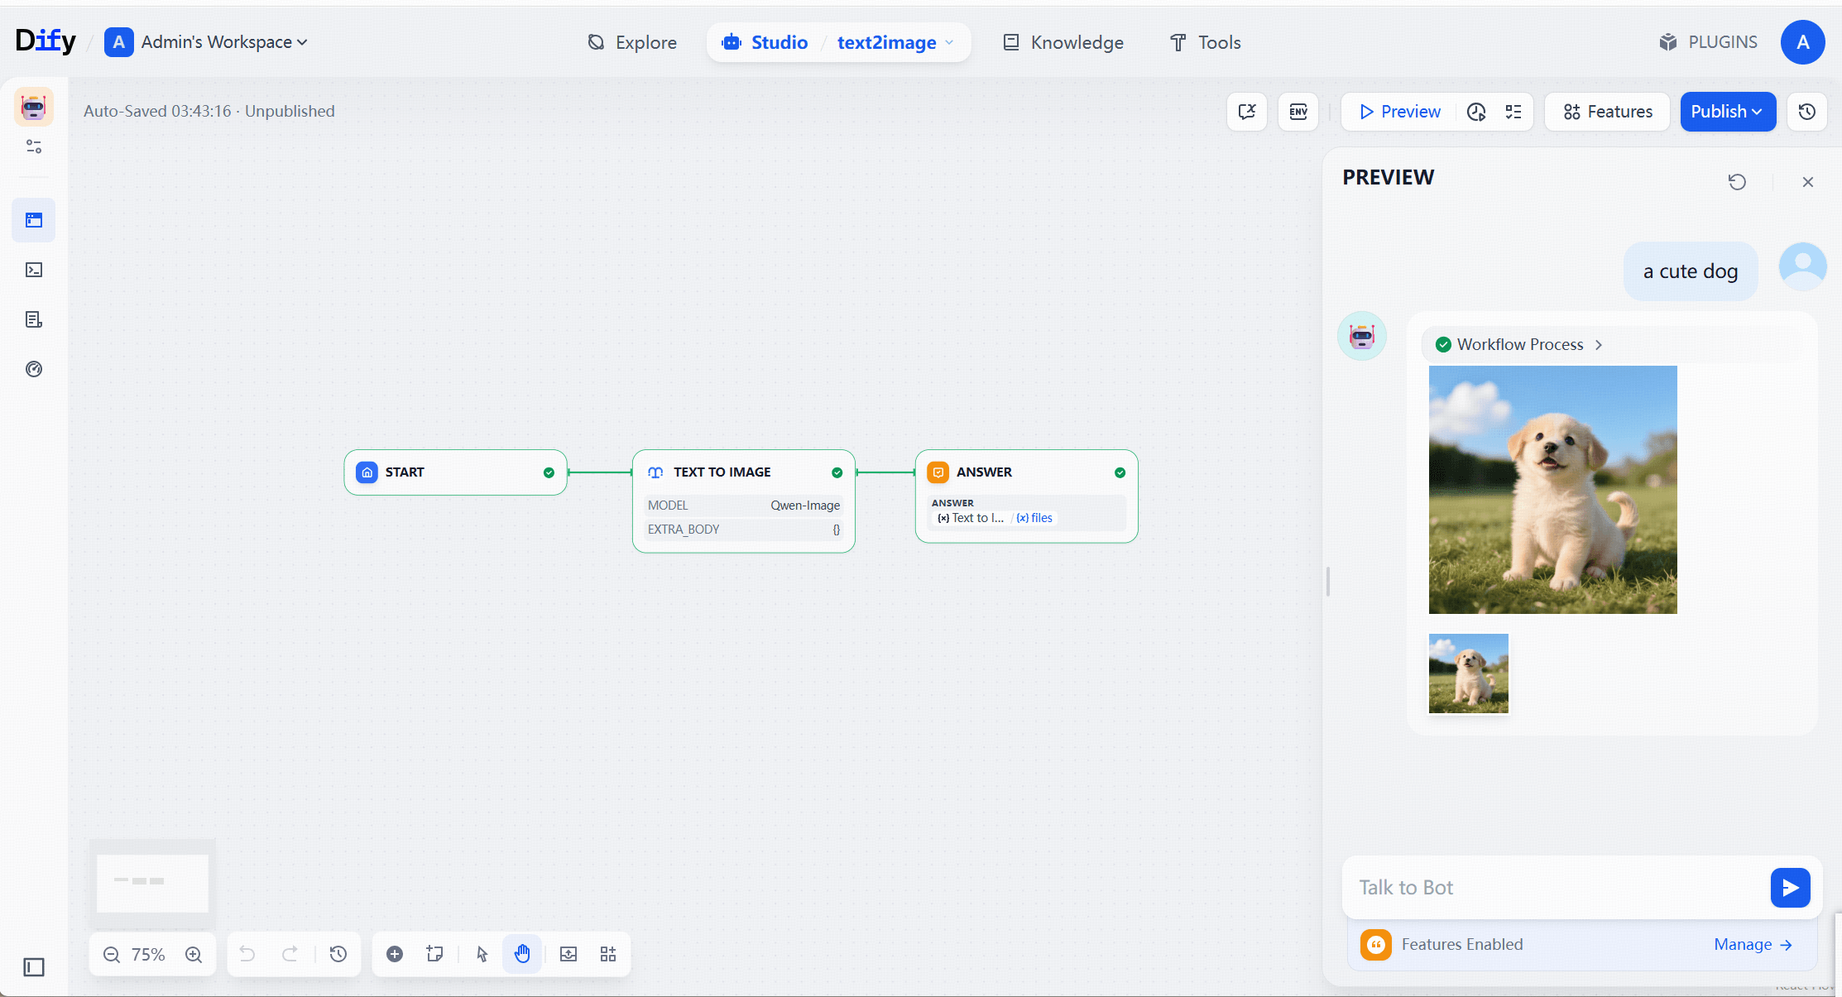Screen dimensions: 1842x997
Task: Click the add note icon
Action: pos(434,954)
